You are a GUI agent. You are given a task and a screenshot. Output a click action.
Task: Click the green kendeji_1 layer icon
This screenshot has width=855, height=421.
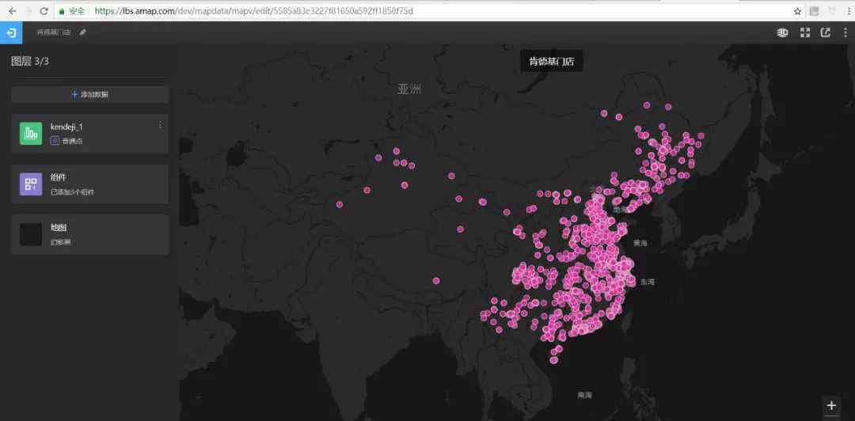click(x=31, y=134)
